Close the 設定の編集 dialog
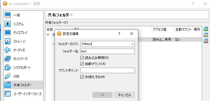210x101 pixels. (132, 34)
